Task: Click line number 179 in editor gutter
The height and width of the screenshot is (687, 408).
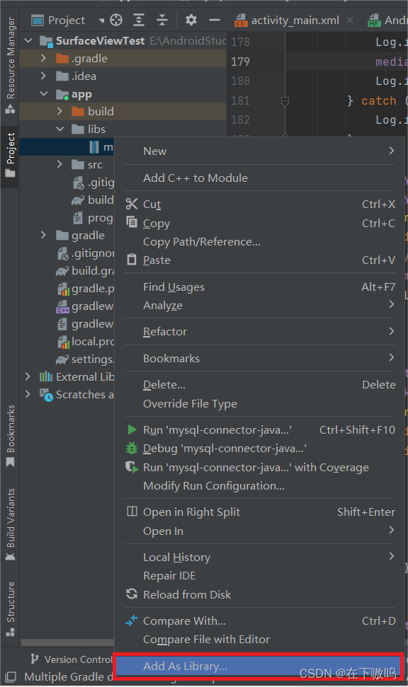Action: [x=240, y=62]
